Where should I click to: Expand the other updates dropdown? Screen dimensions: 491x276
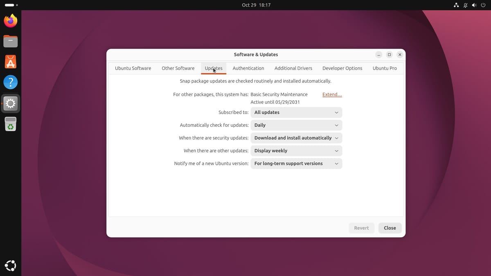point(296,151)
